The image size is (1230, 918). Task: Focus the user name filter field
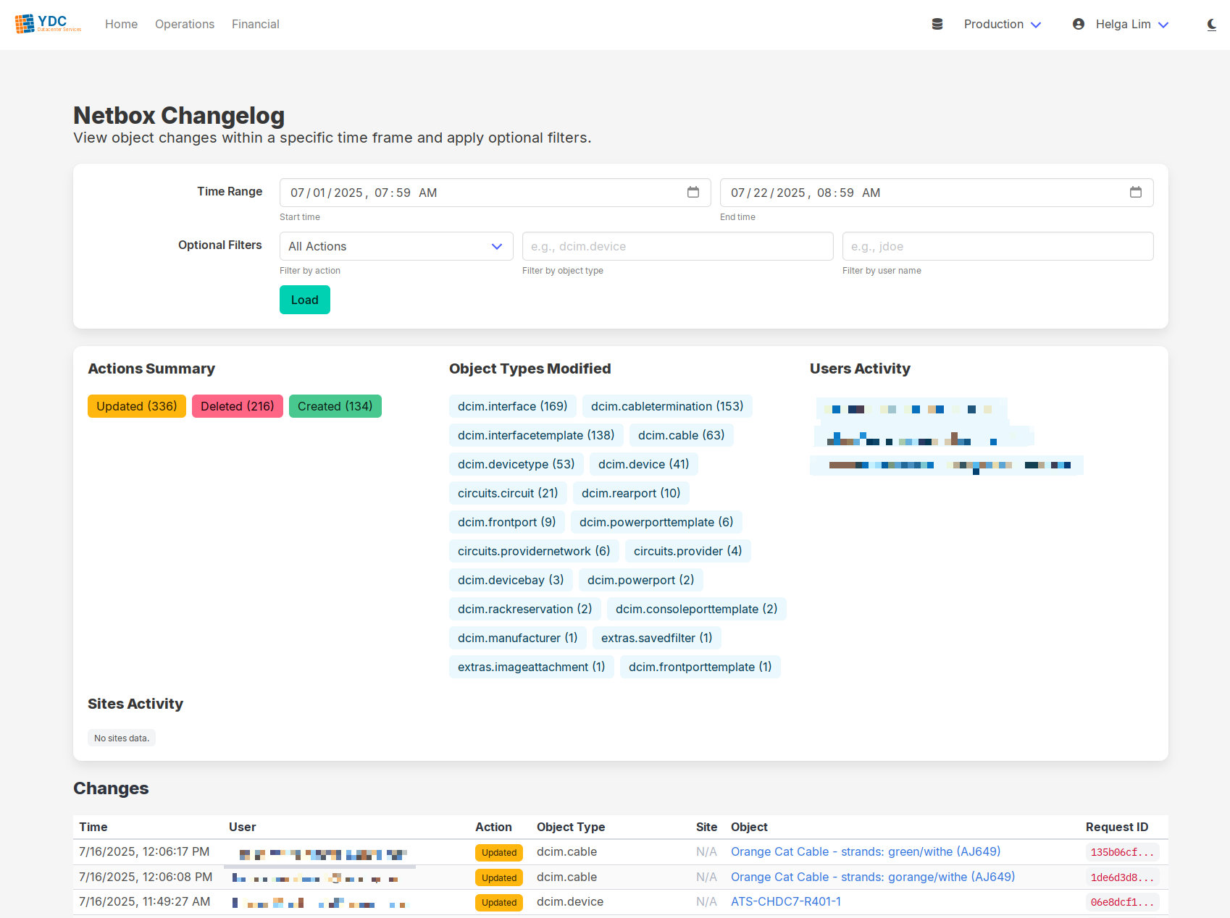point(998,246)
